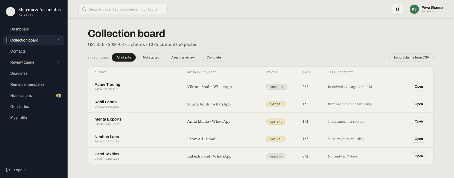This screenshot has height=178, width=454.
Task: Click "1 document in review" activity text
Action: point(346,121)
